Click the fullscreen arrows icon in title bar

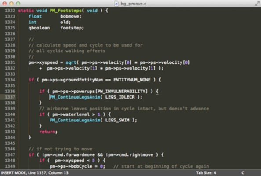pos(257,4)
